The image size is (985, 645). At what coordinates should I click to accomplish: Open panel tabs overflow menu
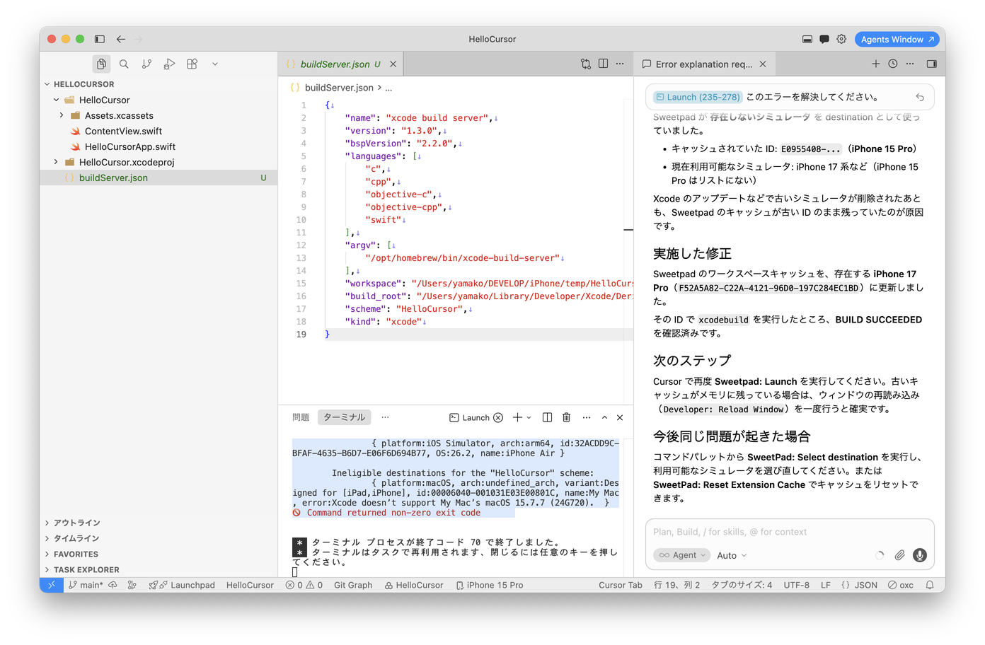pos(385,417)
